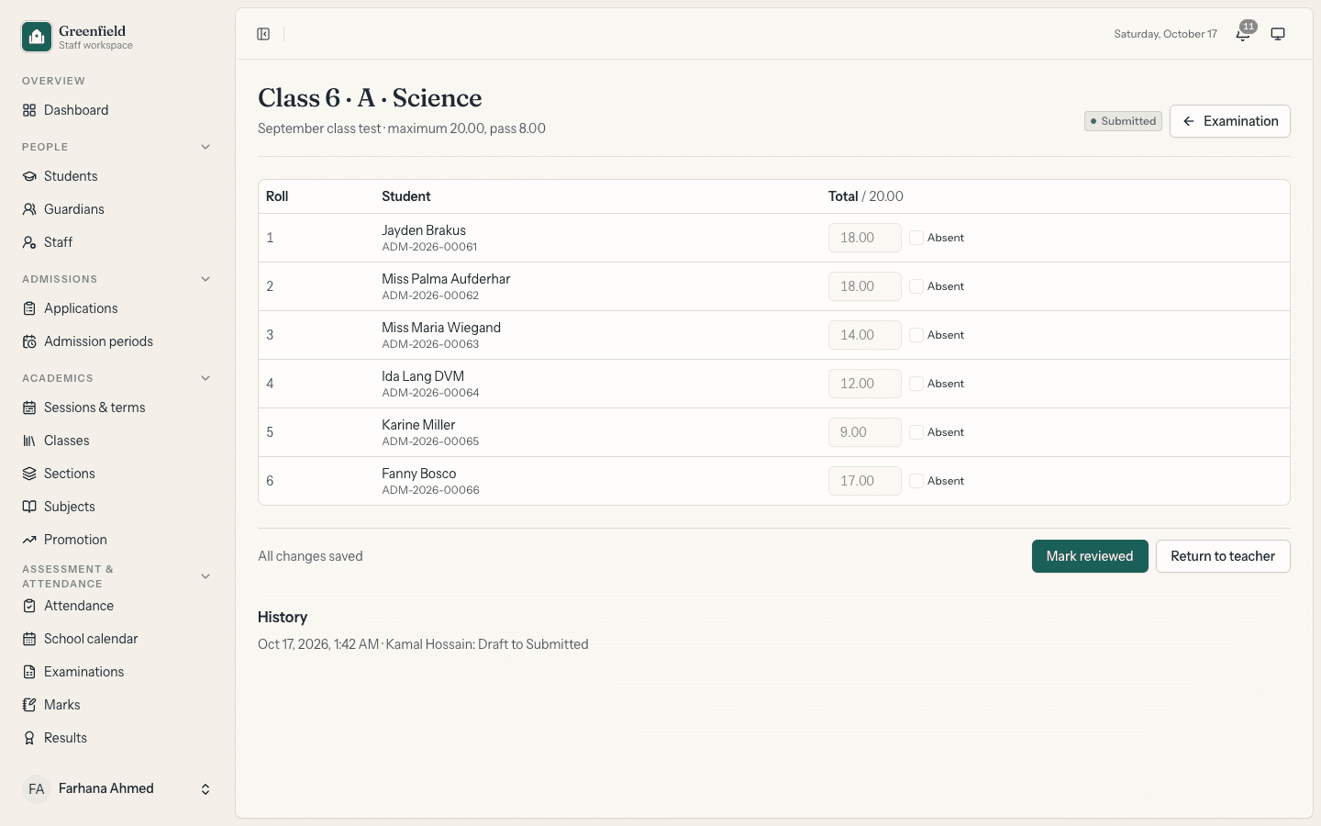Click the history entry Draft to Submitted
The width and height of the screenshot is (1321, 826).
tap(423, 644)
